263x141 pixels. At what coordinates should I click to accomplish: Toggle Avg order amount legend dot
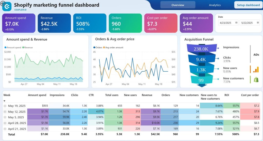coord(104,47)
